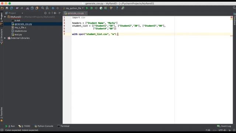
Task: Select the a.out file
Action: 17,20
